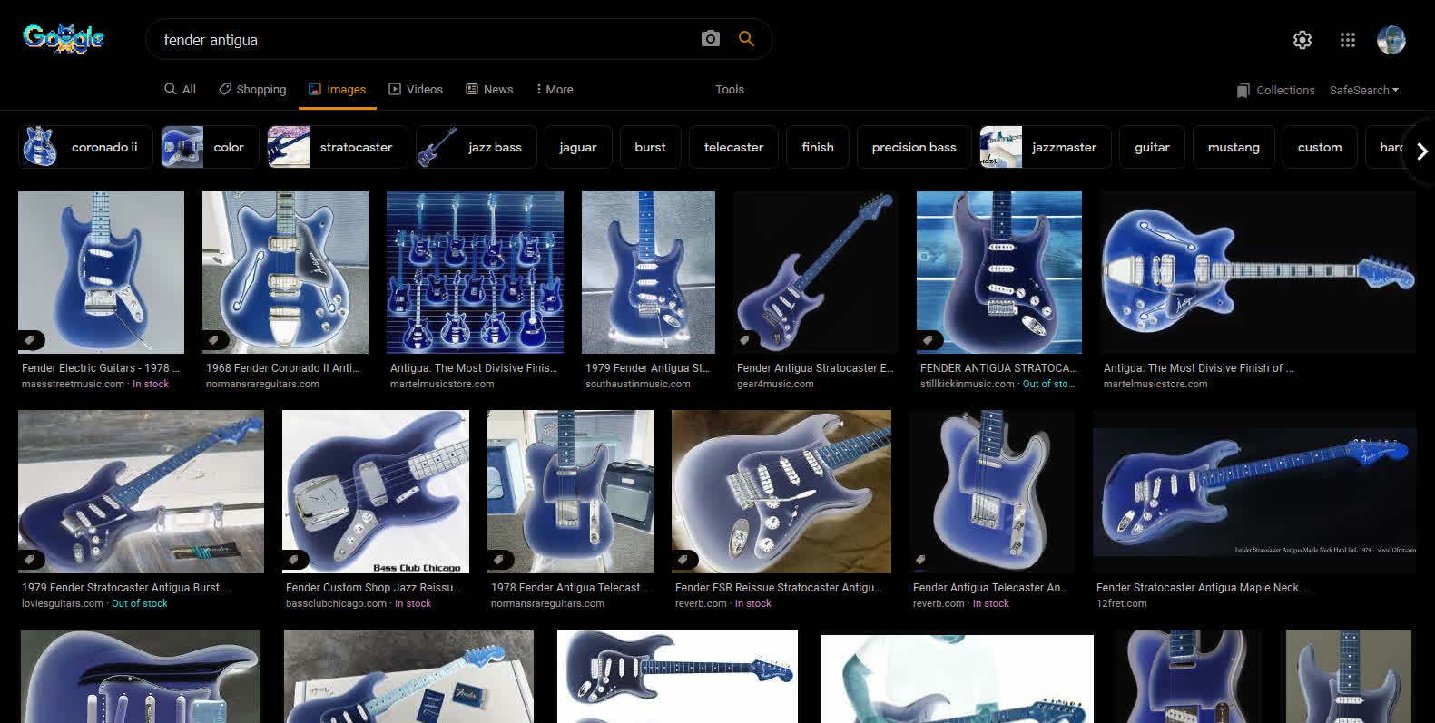Screen dimensions: 1435x723
Task: Open the SafeSearch dropdown
Action: coord(1364,90)
